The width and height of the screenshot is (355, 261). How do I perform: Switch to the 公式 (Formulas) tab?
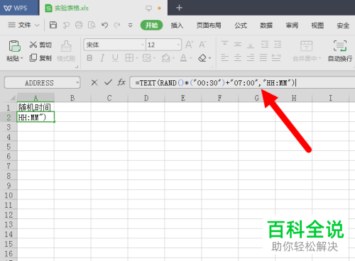pos(241,26)
